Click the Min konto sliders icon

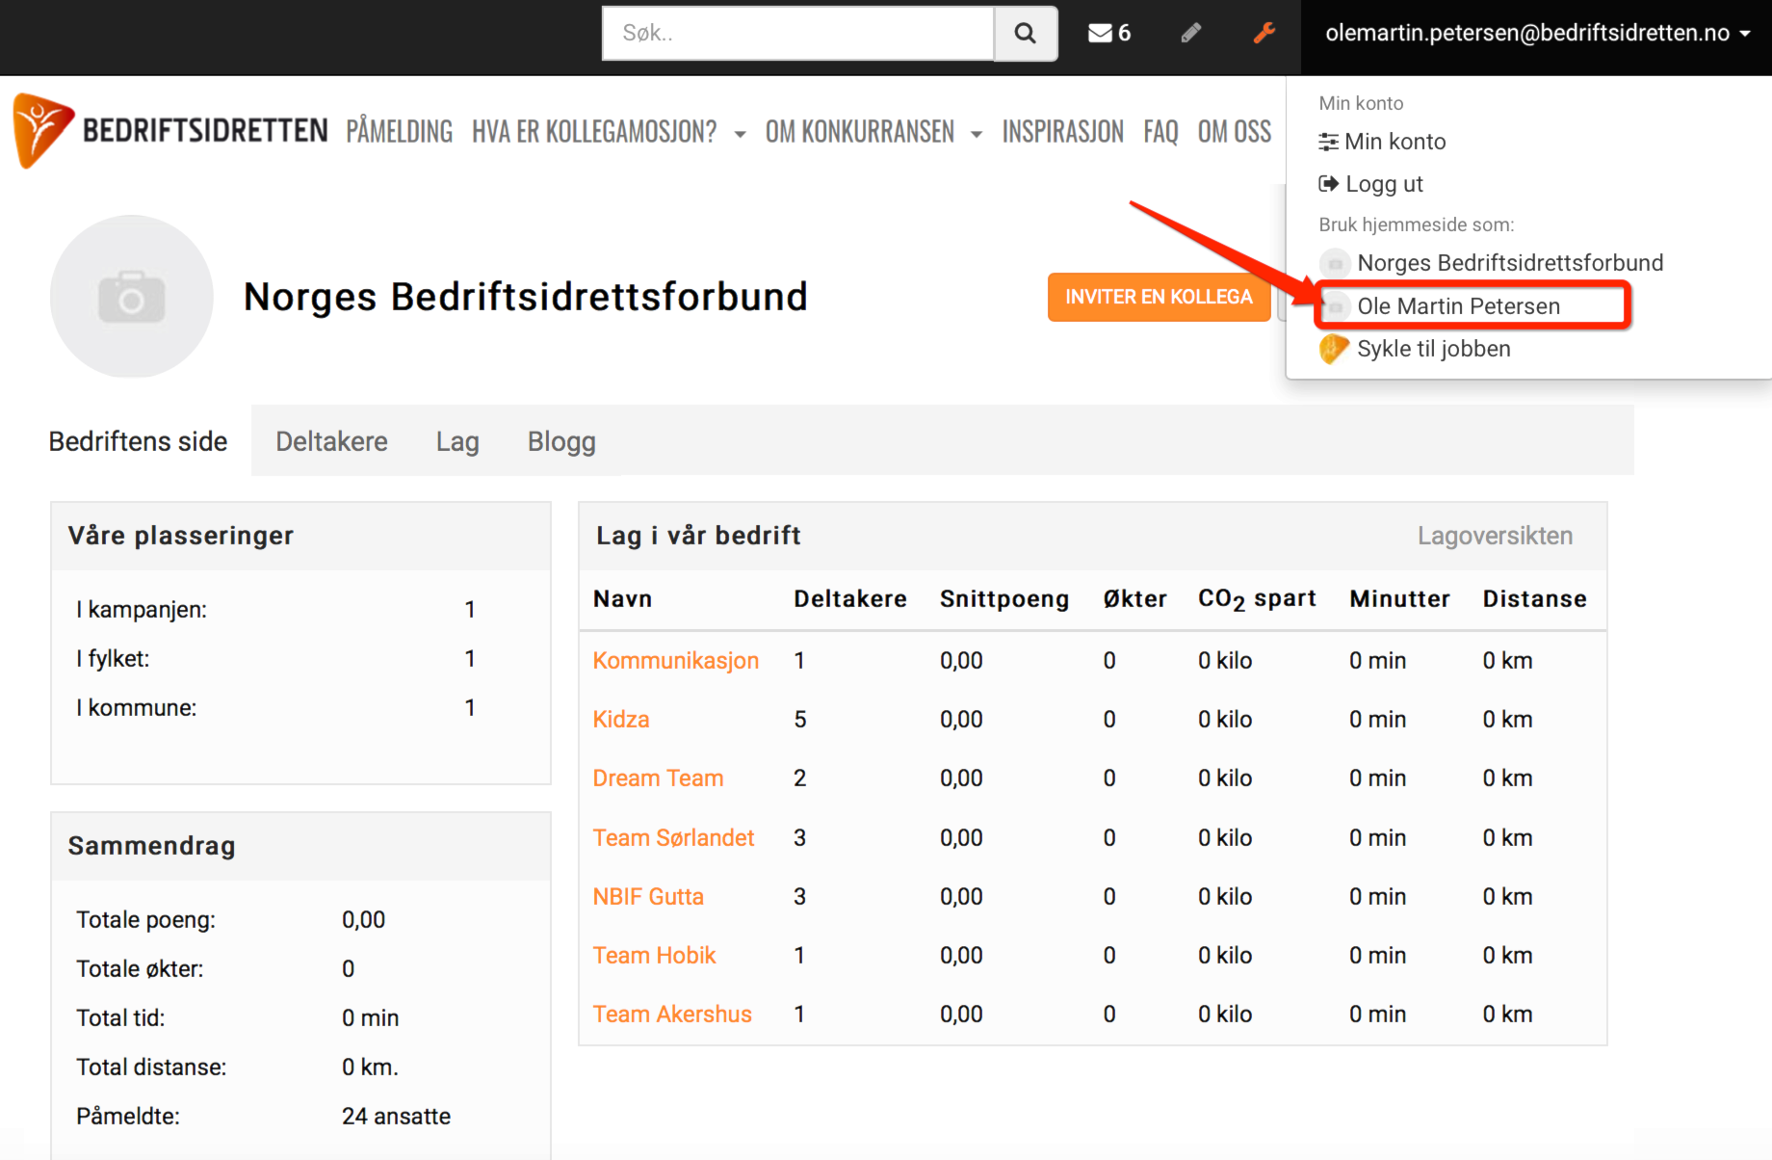point(1329,142)
